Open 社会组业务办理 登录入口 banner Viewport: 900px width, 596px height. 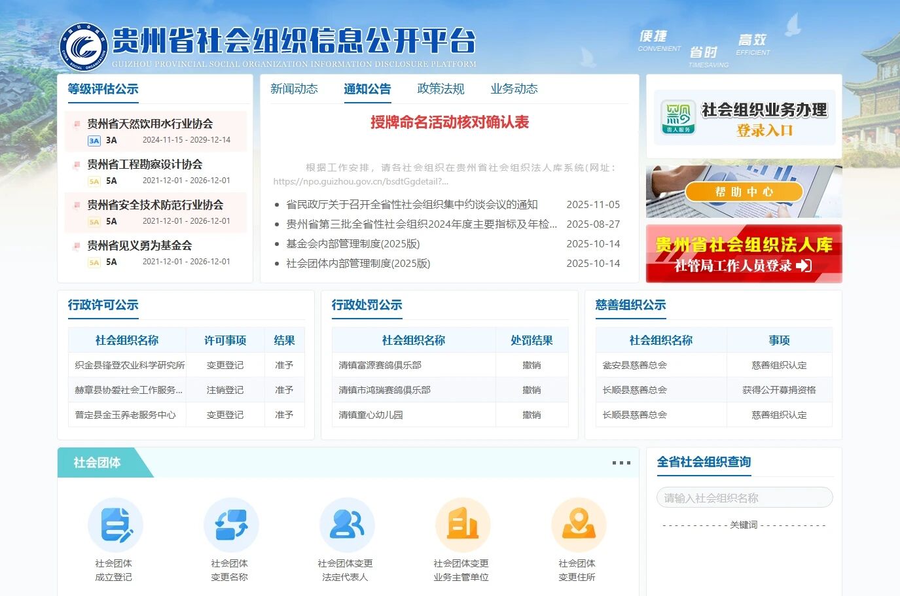(745, 118)
